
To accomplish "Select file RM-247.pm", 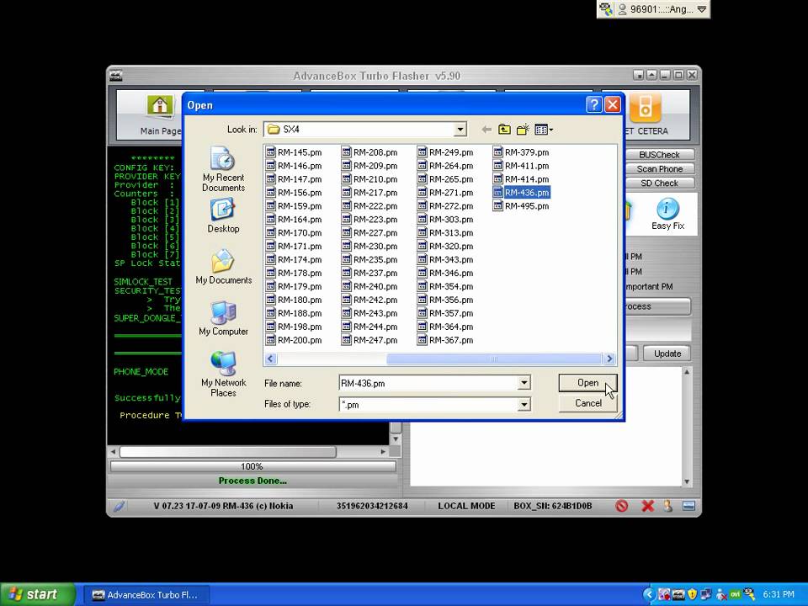I will pos(369,340).
